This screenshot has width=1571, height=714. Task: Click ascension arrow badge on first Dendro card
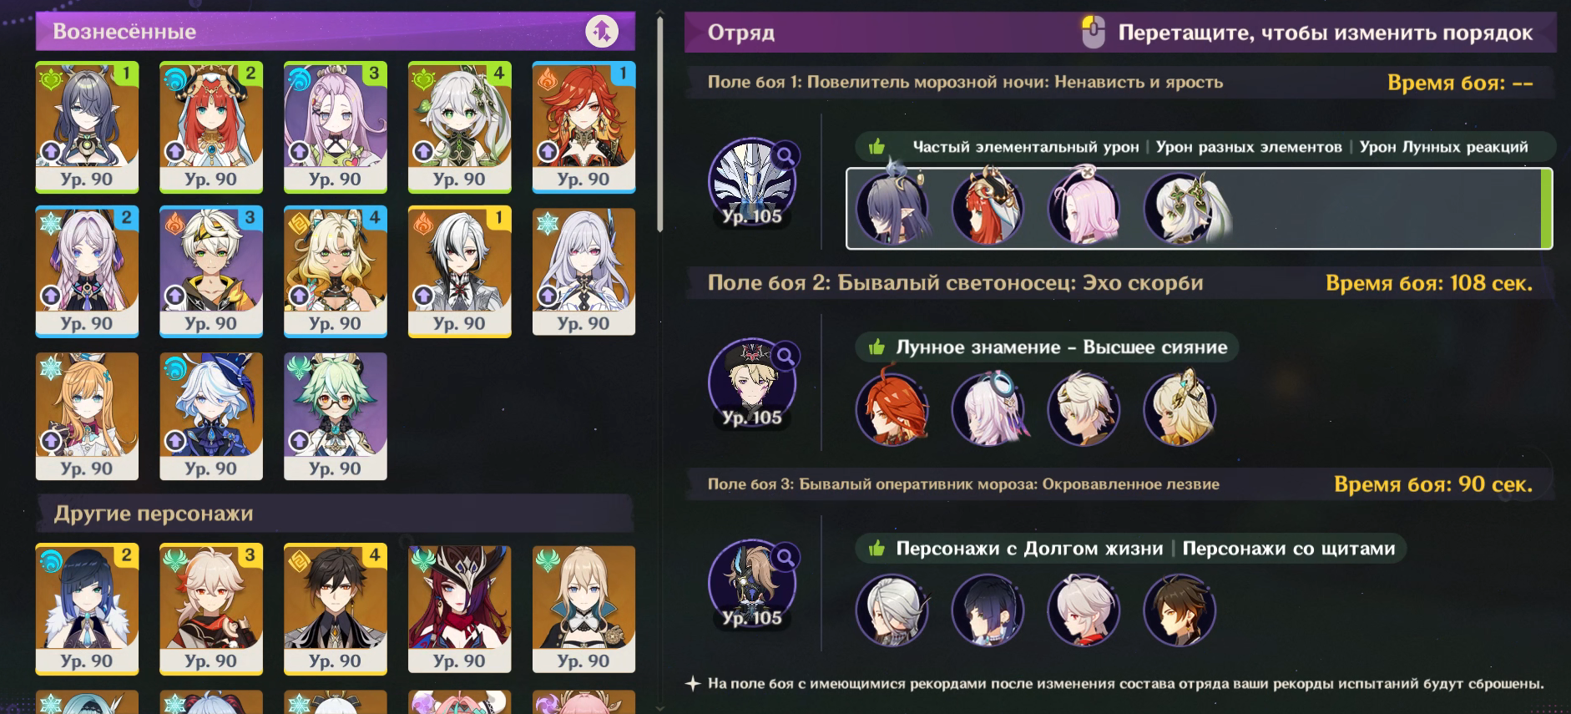51,151
